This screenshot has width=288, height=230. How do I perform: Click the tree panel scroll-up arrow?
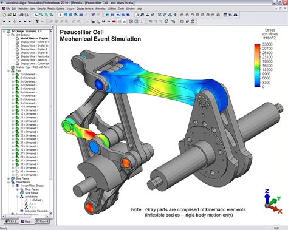[50, 32]
